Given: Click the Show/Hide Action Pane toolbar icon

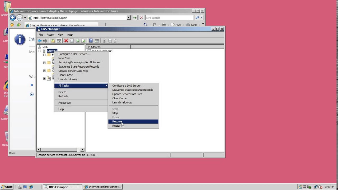Looking at the screenshot, I should point(97,41).
